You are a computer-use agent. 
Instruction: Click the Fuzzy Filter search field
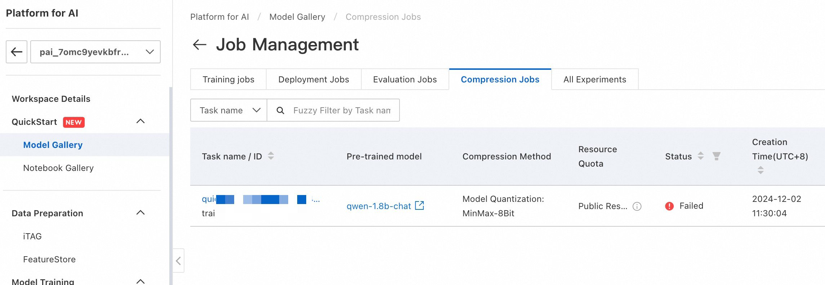tap(342, 110)
